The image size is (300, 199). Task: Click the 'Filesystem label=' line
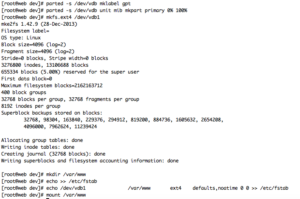(25, 31)
